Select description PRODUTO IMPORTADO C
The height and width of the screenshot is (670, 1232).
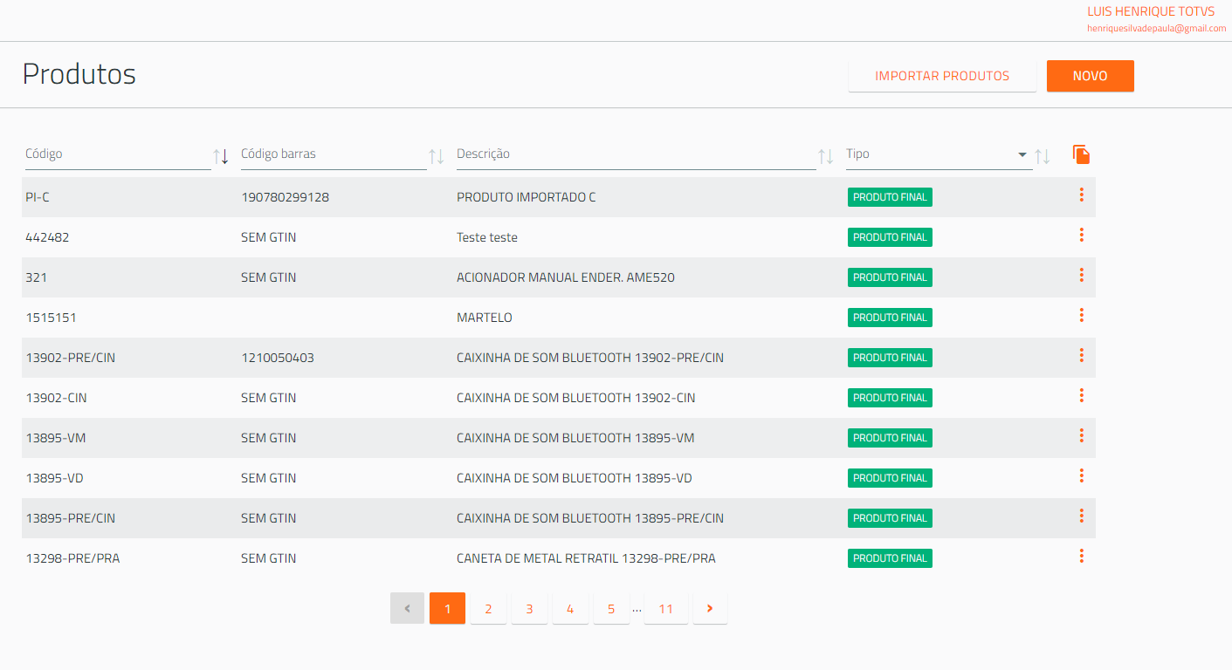coord(527,197)
